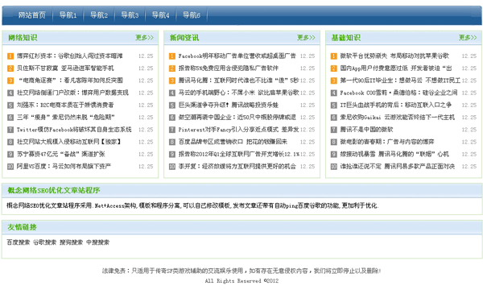
Task: Click orange rank badge 1 in 新闻资讯 list
Action: coord(172,56)
